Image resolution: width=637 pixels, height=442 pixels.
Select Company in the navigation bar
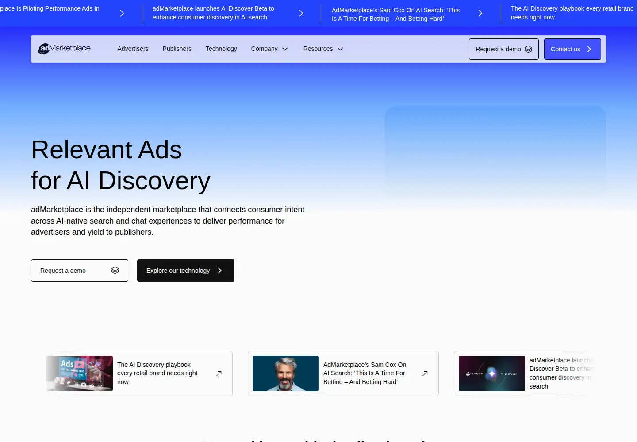(x=265, y=49)
